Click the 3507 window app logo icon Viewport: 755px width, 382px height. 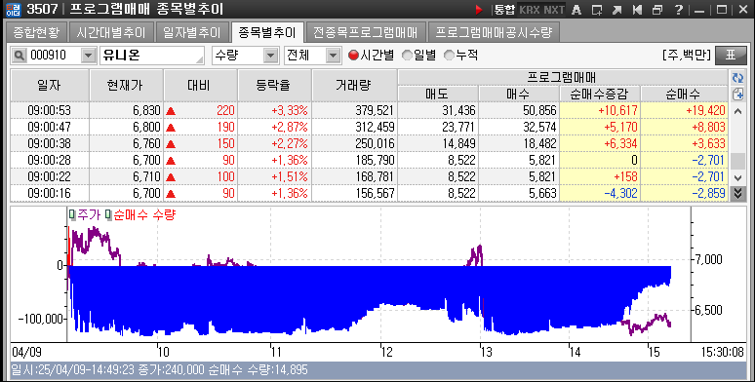click(13, 9)
